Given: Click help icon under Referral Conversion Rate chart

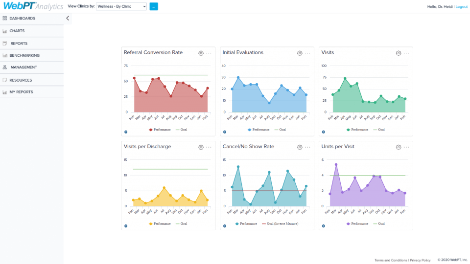Looking at the screenshot, I should 126,132.
